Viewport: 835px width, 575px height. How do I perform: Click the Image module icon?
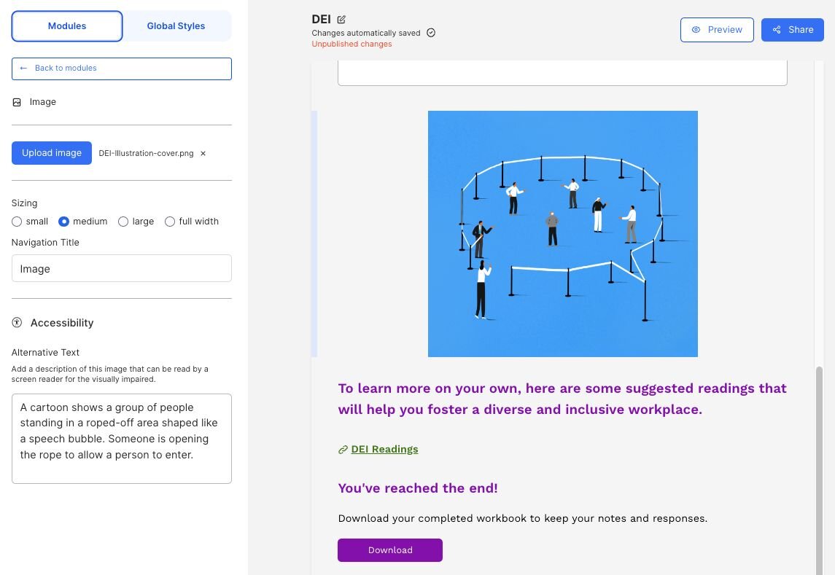(17, 103)
